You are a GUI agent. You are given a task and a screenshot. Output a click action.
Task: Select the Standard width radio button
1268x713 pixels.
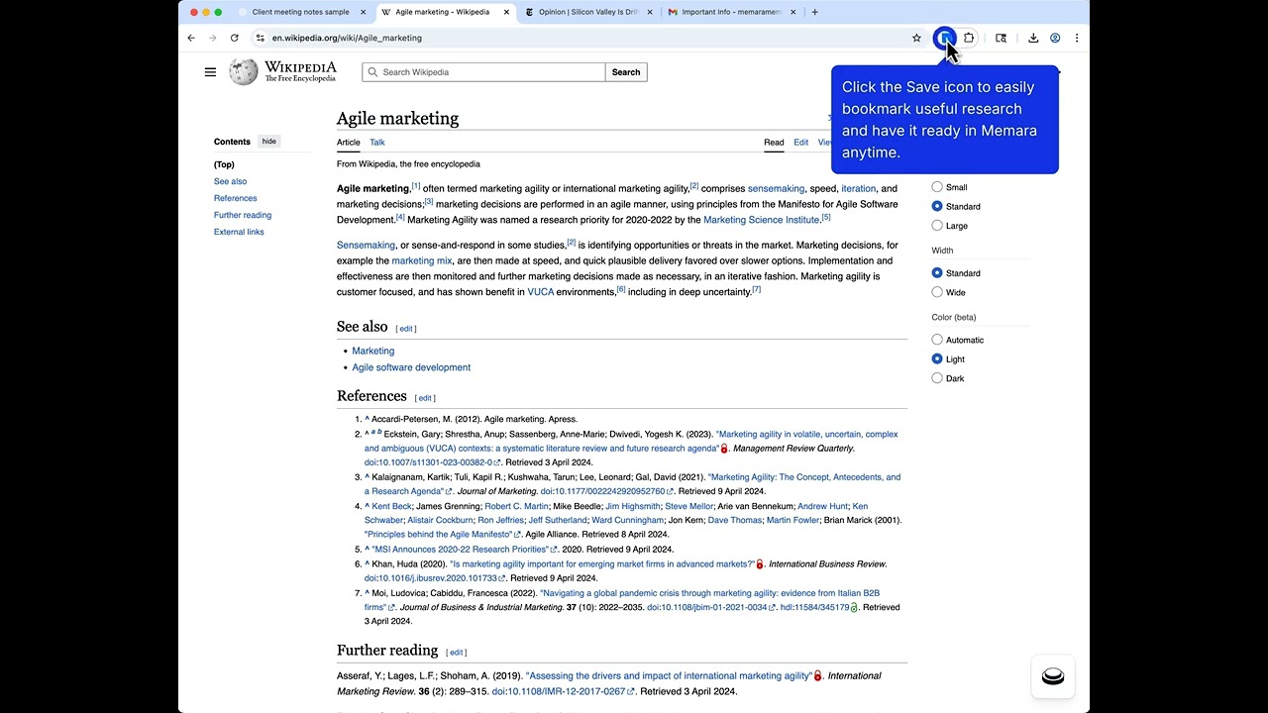pos(937,273)
